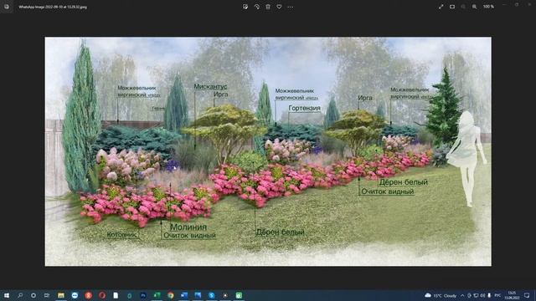The height and width of the screenshot is (301, 536).
Task: Click the displayed garden landscape image
Action: tap(268, 151)
